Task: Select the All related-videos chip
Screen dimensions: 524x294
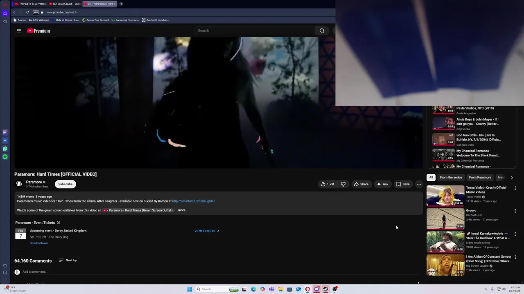Action: click(x=431, y=178)
